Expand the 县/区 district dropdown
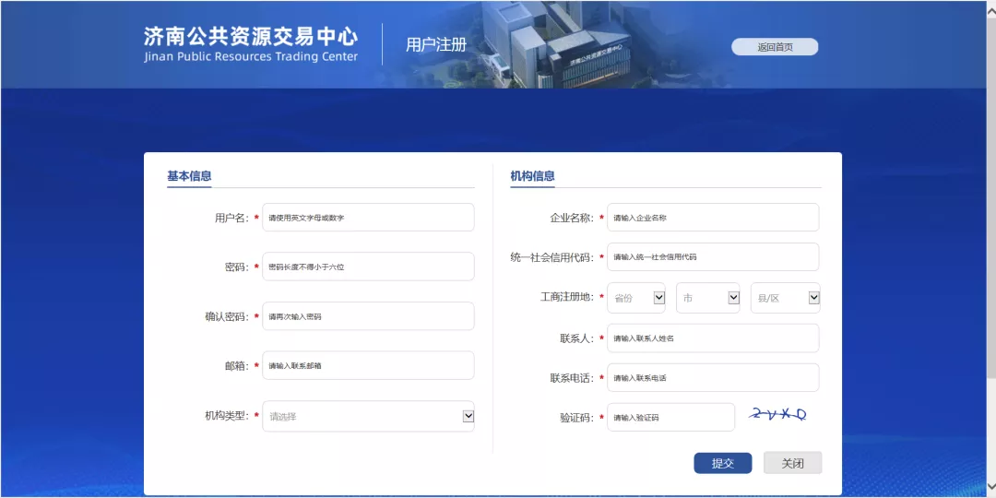Viewport: 996px width, 498px height. pos(785,298)
